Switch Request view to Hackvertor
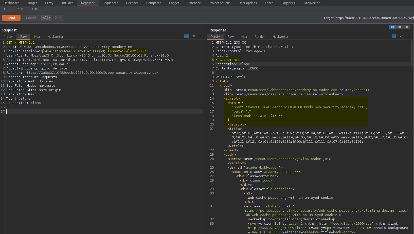Screen dimensions: 414x234 55,37
